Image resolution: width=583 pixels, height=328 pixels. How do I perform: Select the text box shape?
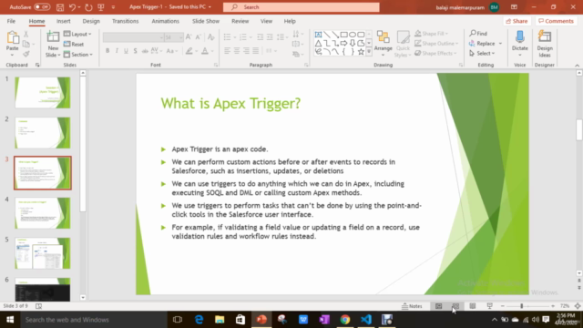click(x=318, y=35)
